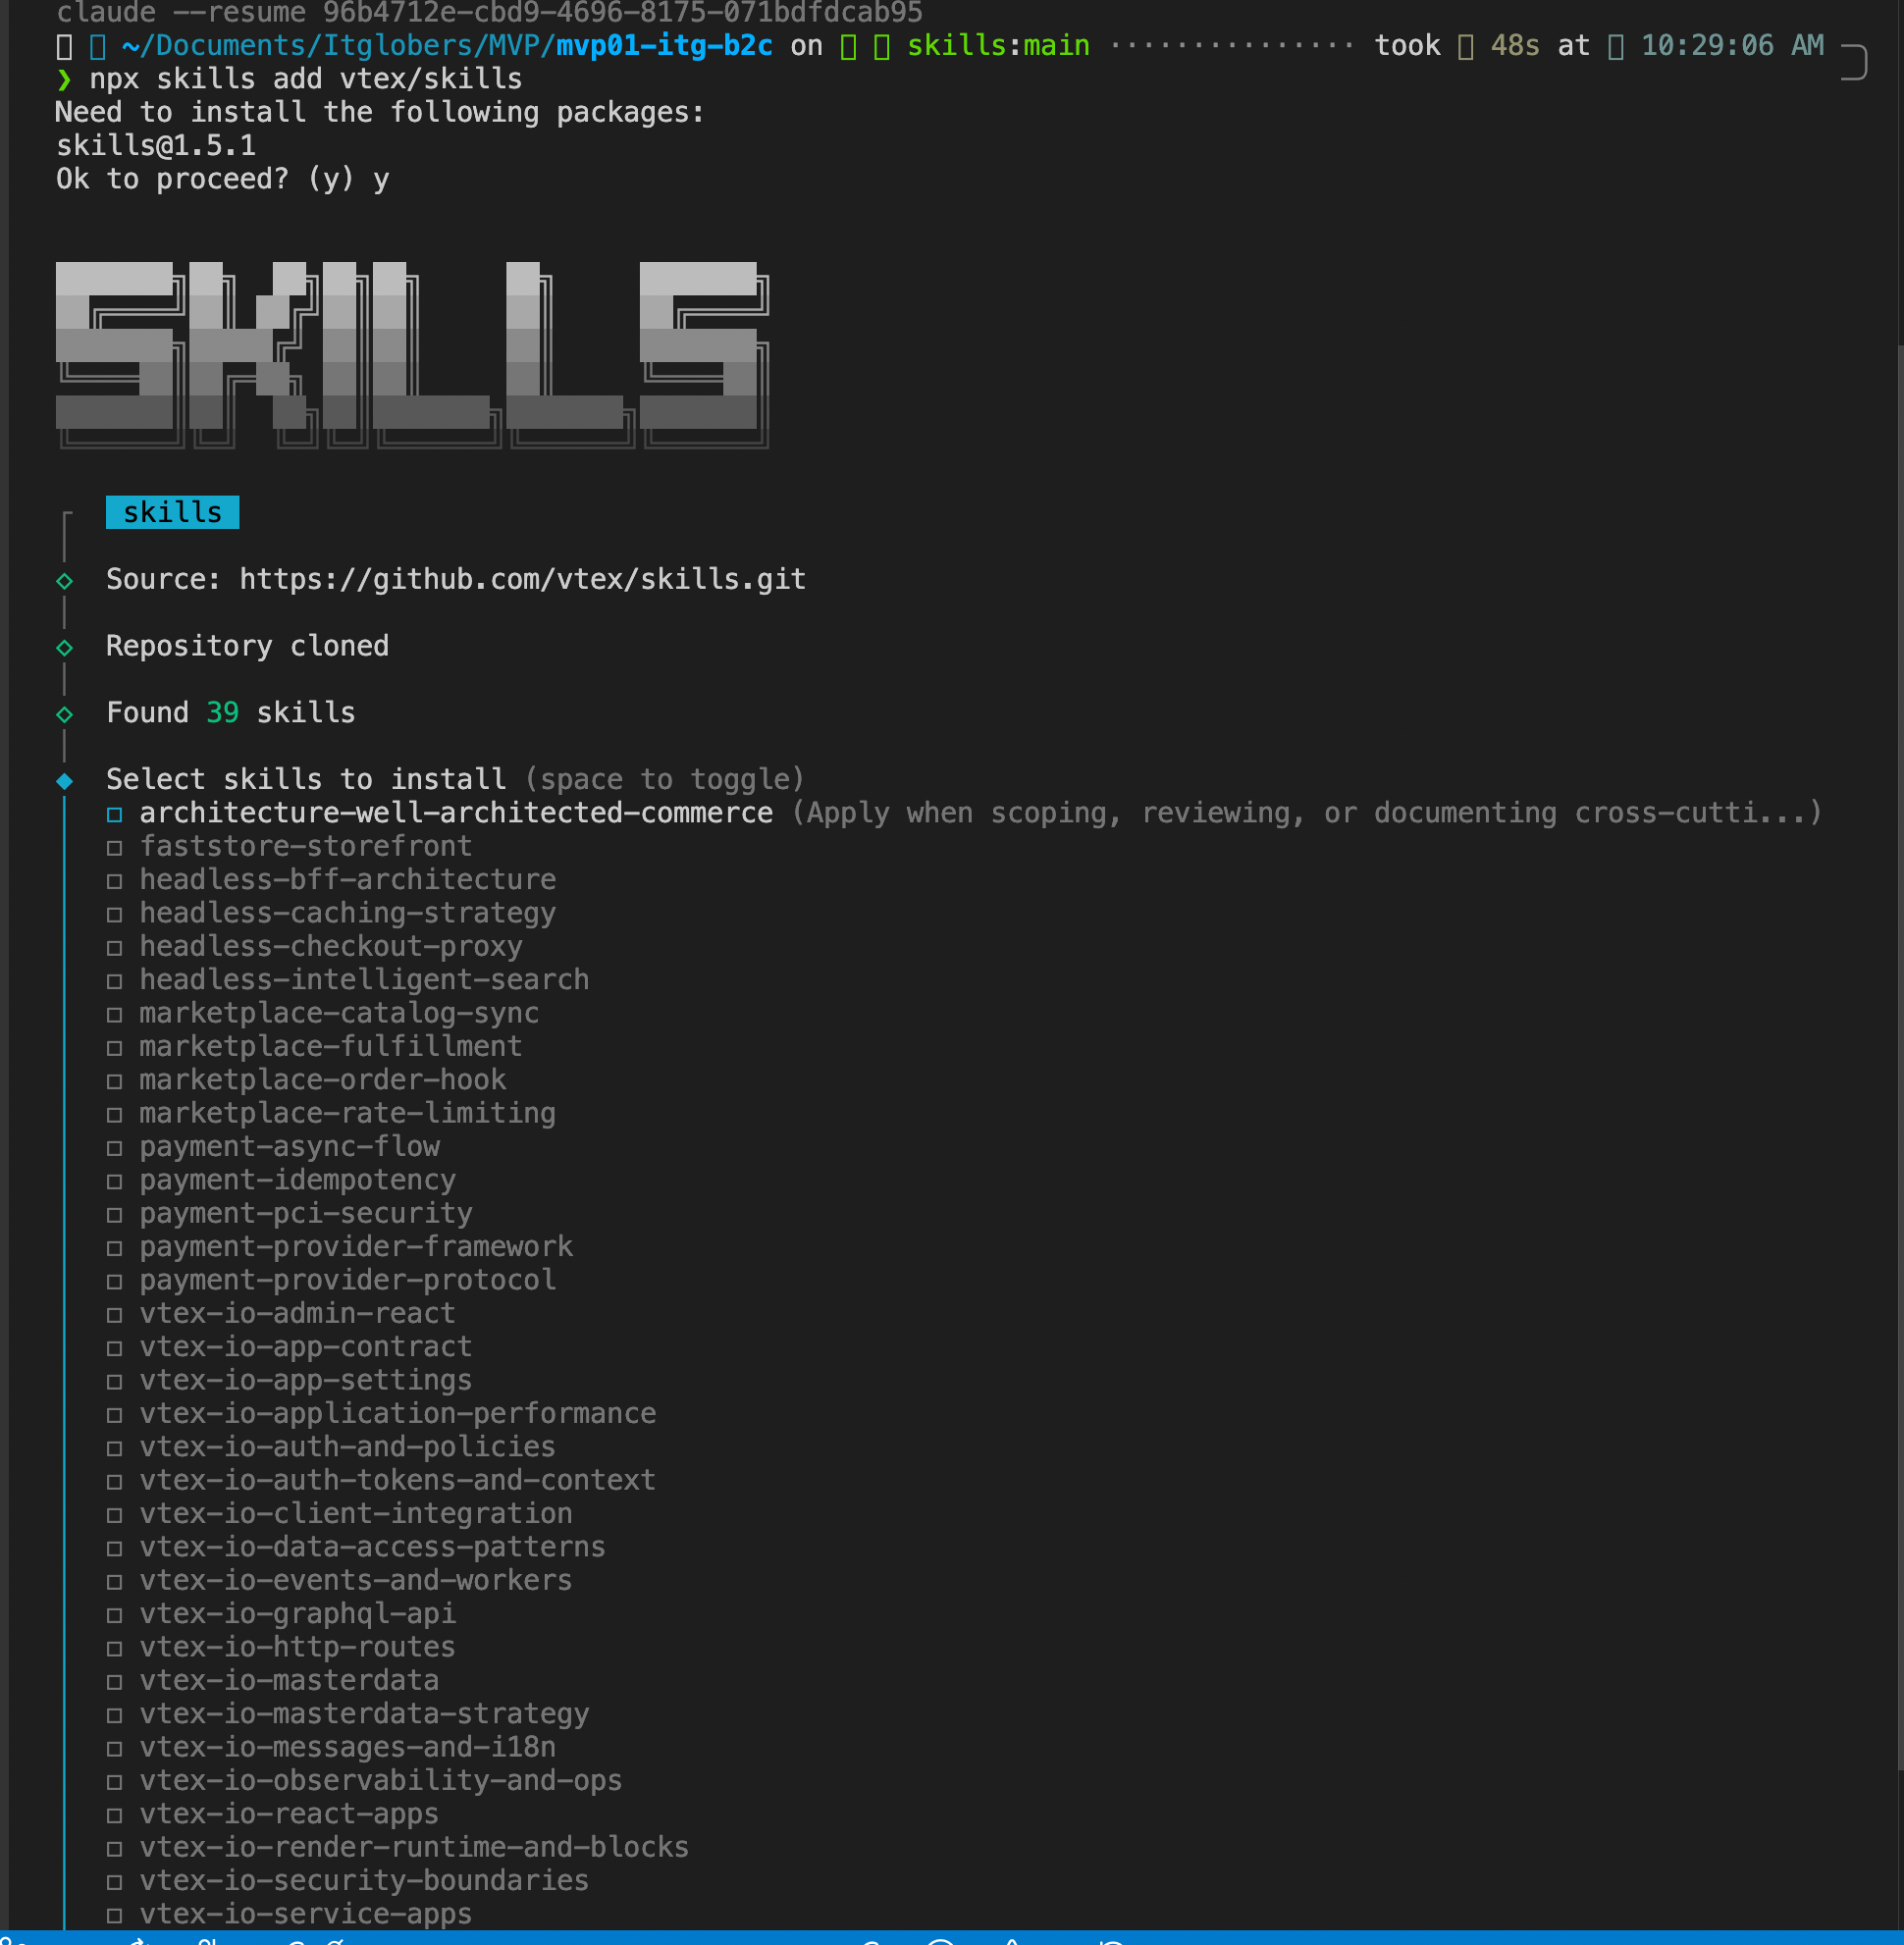This screenshot has width=1904, height=1945.
Task: Check the payment-pci-security checkbox
Action: 115,1215
